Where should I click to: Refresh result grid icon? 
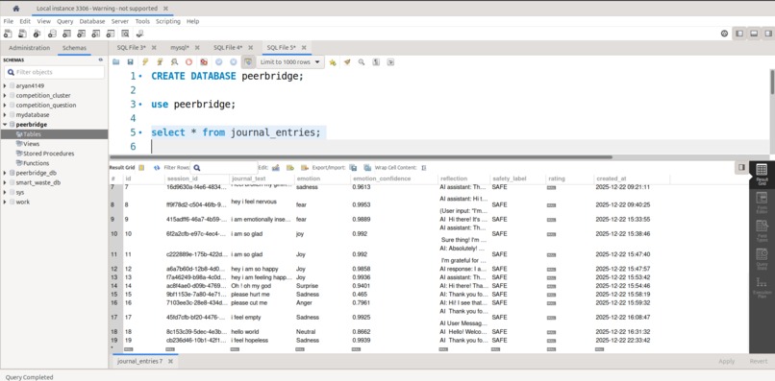pyautogui.click(x=157, y=168)
